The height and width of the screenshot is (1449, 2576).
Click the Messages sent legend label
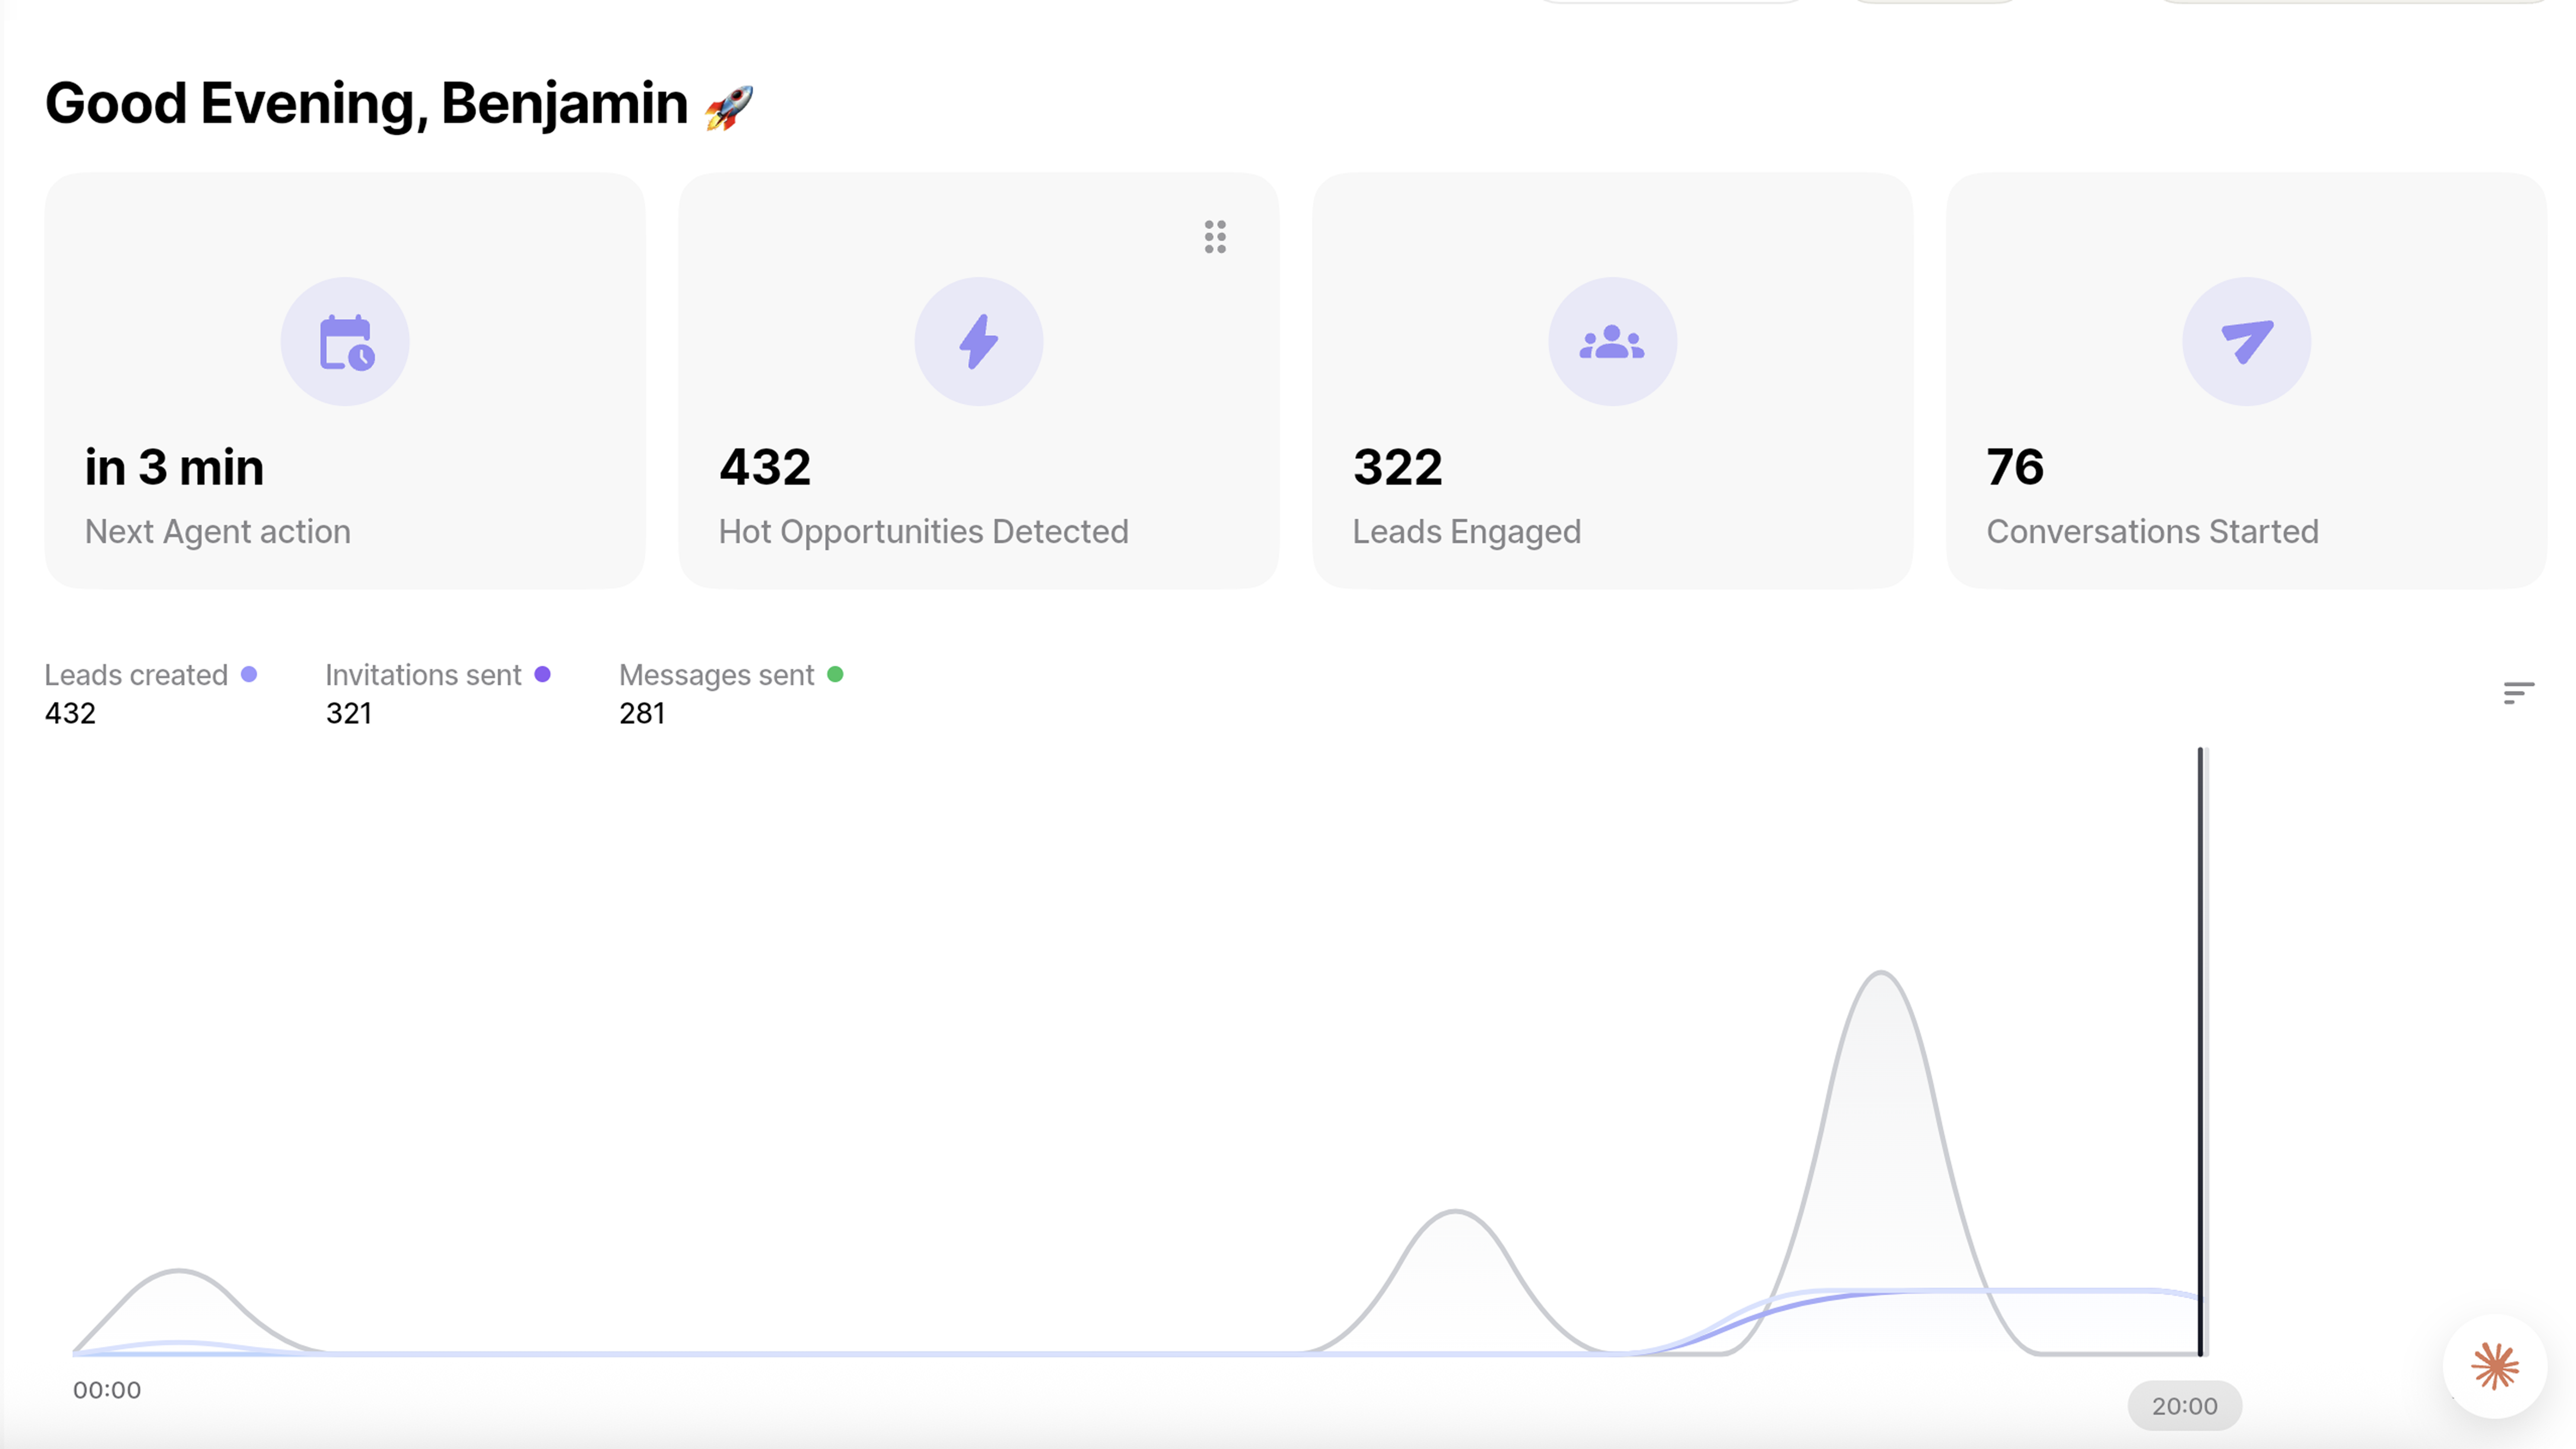[716, 675]
